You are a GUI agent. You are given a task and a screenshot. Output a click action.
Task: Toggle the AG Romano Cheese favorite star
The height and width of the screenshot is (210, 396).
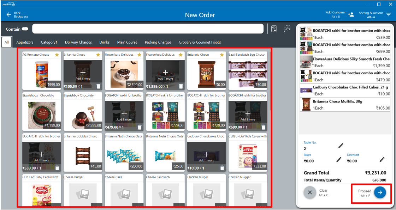[x=57, y=55]
